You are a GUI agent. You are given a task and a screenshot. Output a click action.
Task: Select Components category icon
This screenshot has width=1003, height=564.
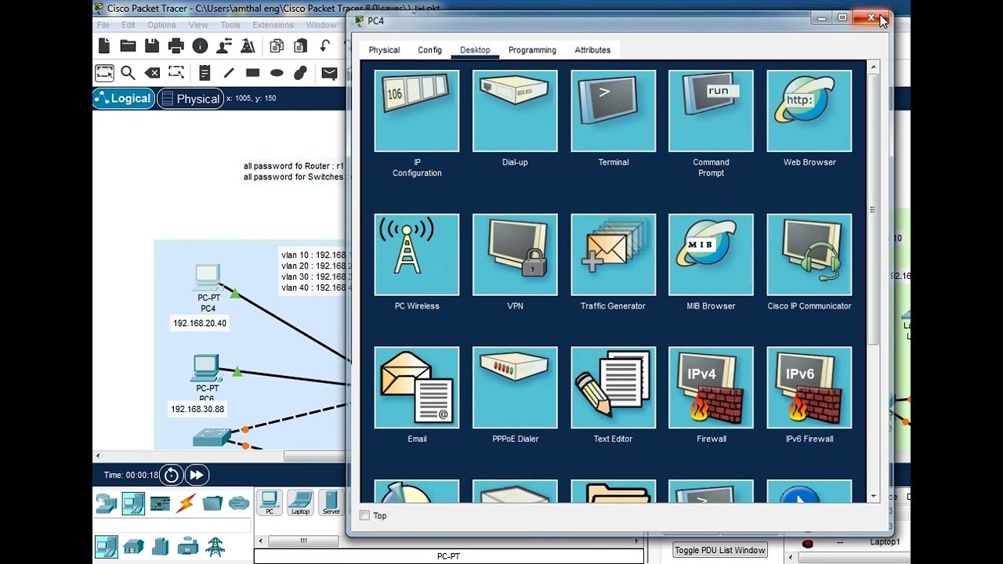(x=160, y=503)
